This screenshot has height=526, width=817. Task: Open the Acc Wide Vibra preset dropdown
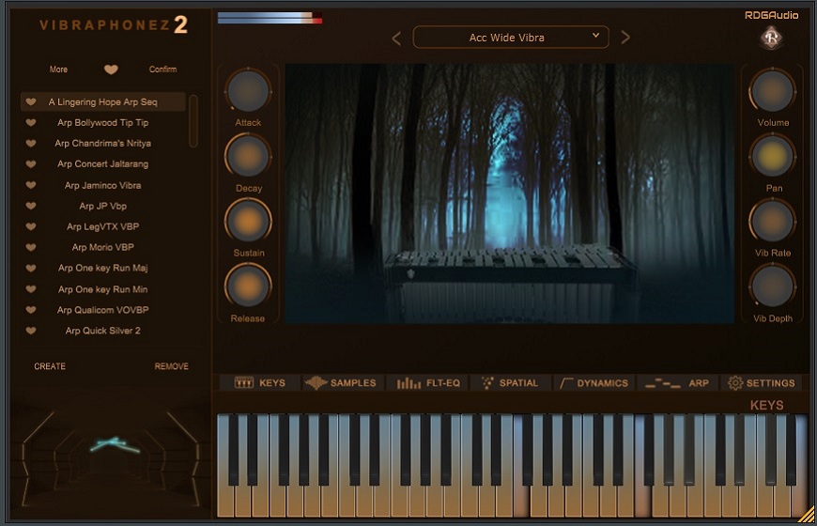[x=511, y=38]
